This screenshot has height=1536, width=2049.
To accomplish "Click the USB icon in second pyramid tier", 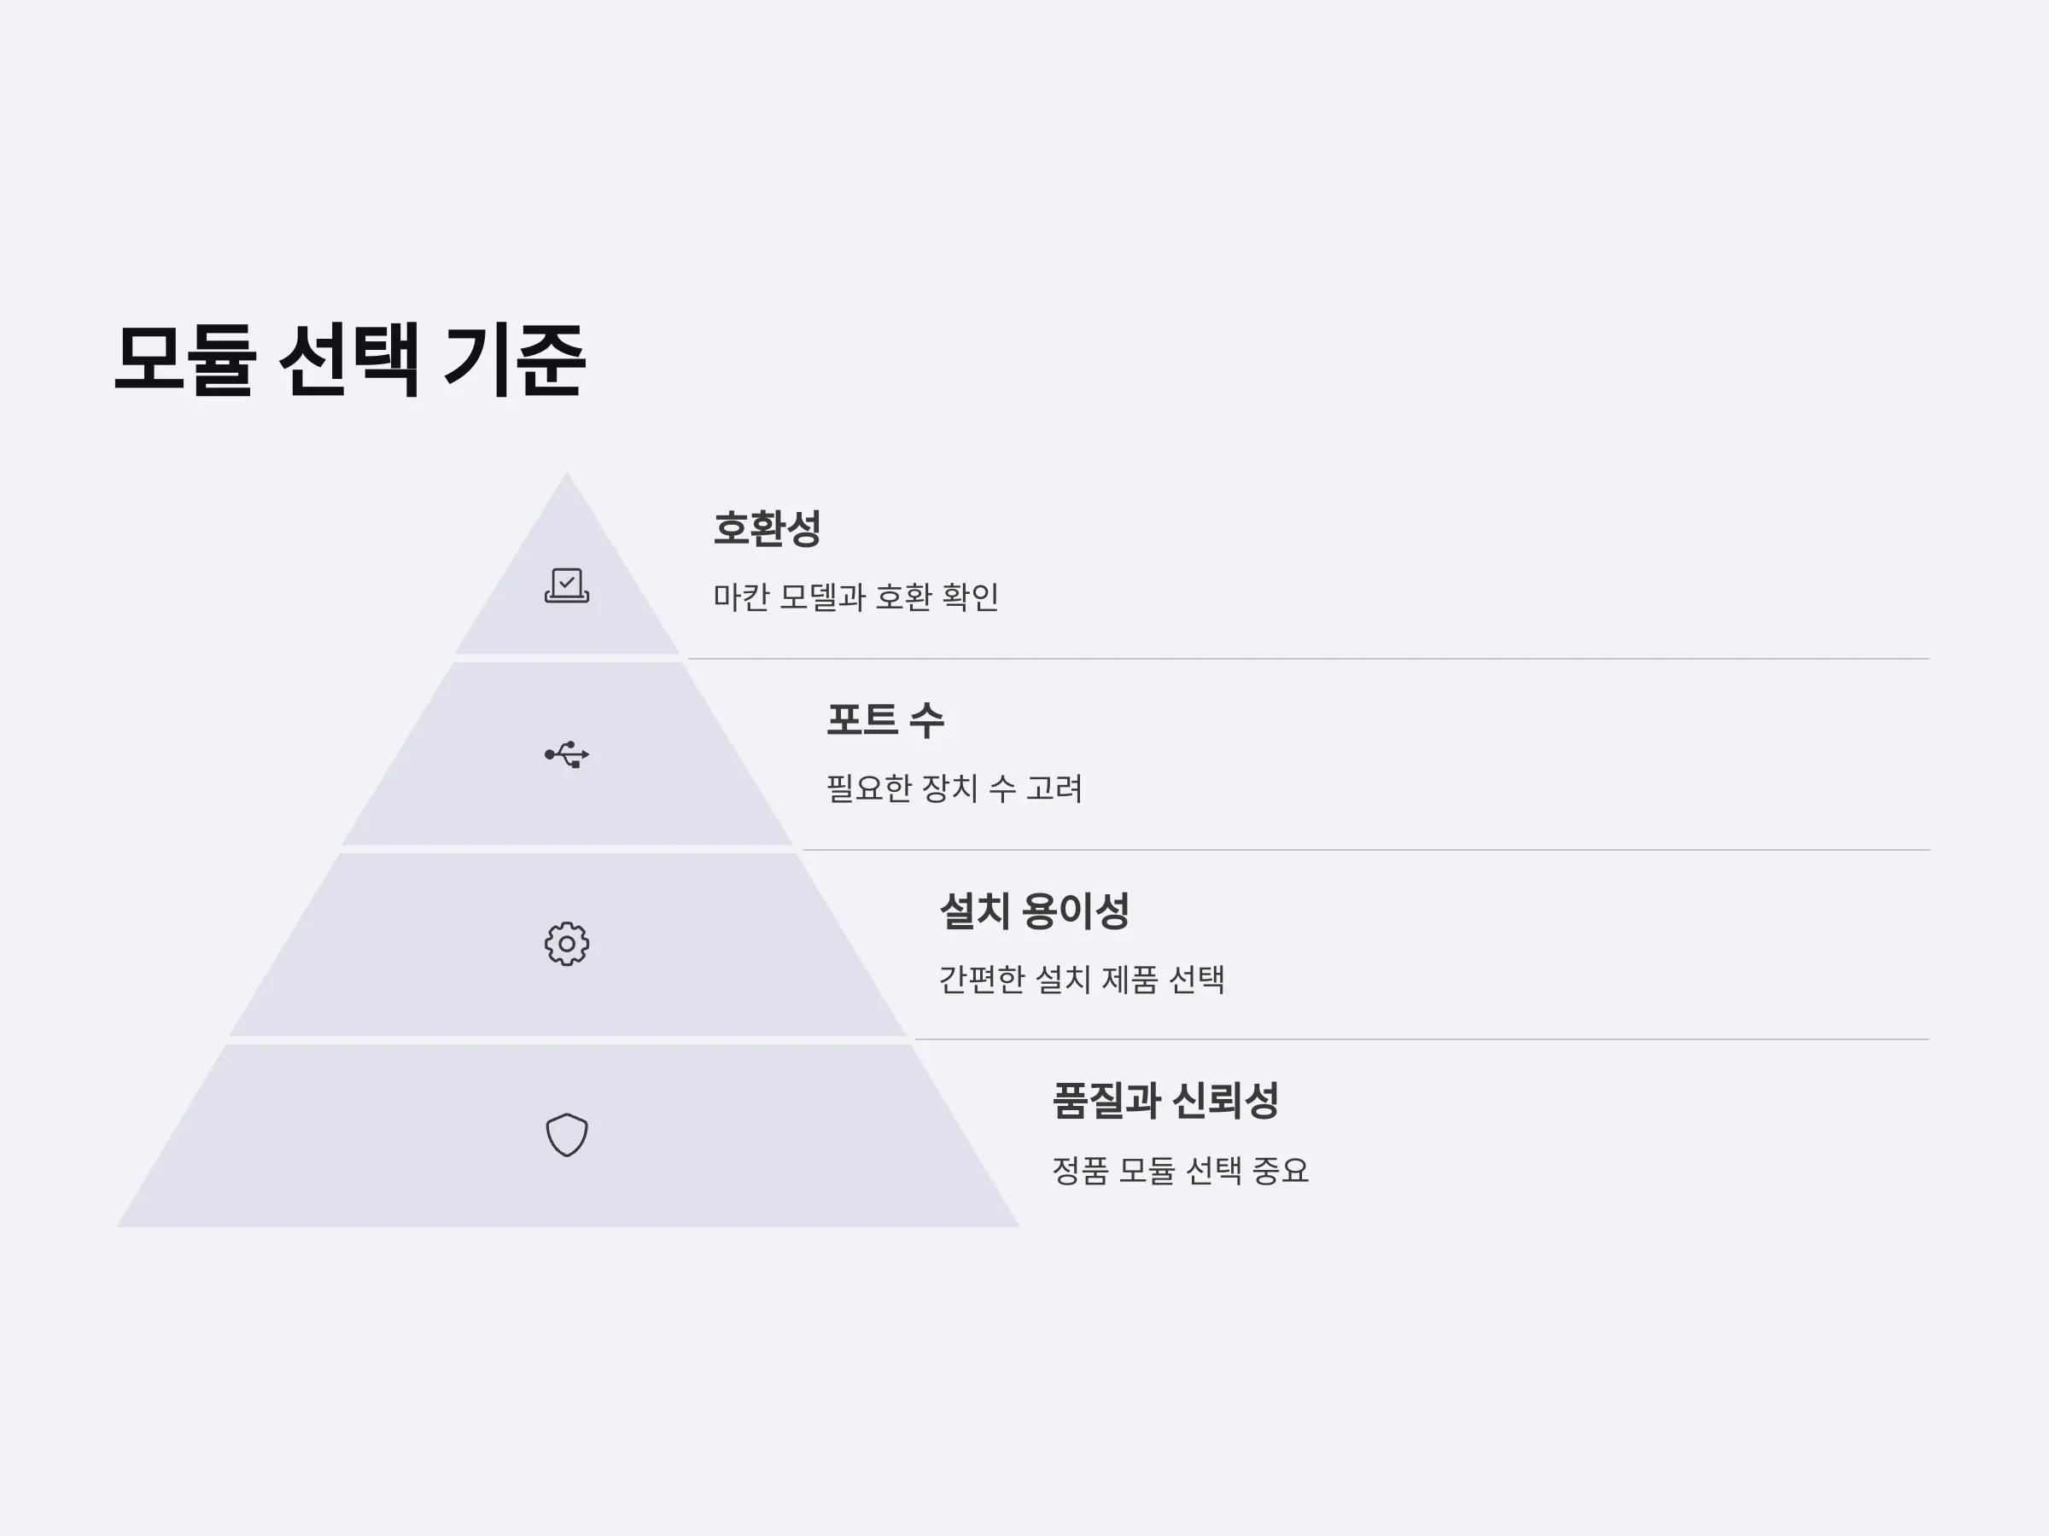I will pyautogui.click(x=567, y=754).
